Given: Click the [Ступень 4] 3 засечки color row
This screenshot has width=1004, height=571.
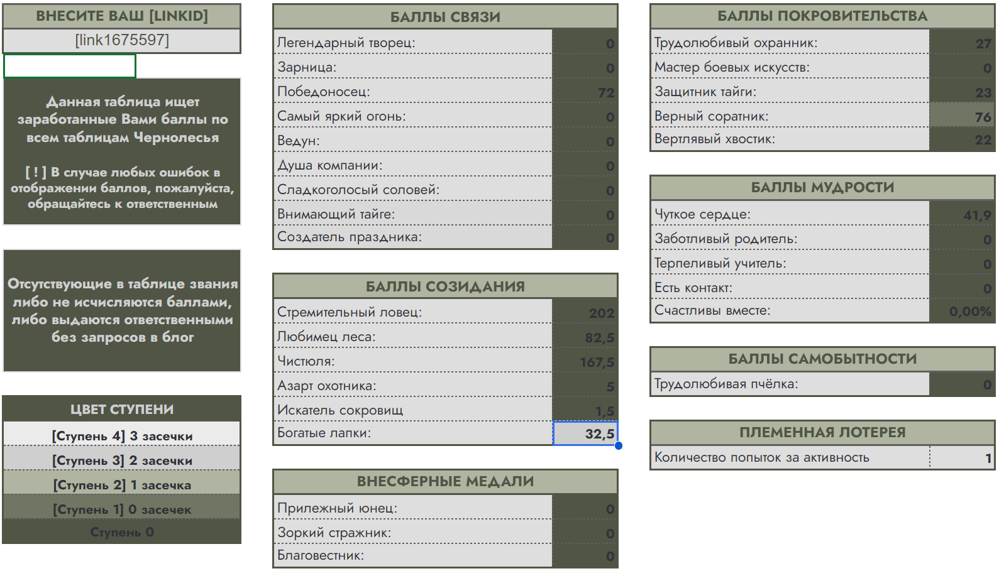Looking at the screenshot, I should [x=121, y=435].
